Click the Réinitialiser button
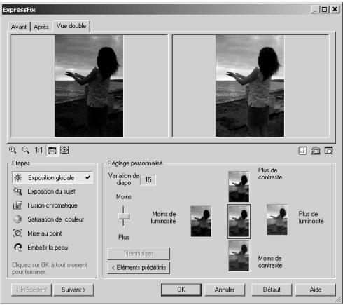 139,254
